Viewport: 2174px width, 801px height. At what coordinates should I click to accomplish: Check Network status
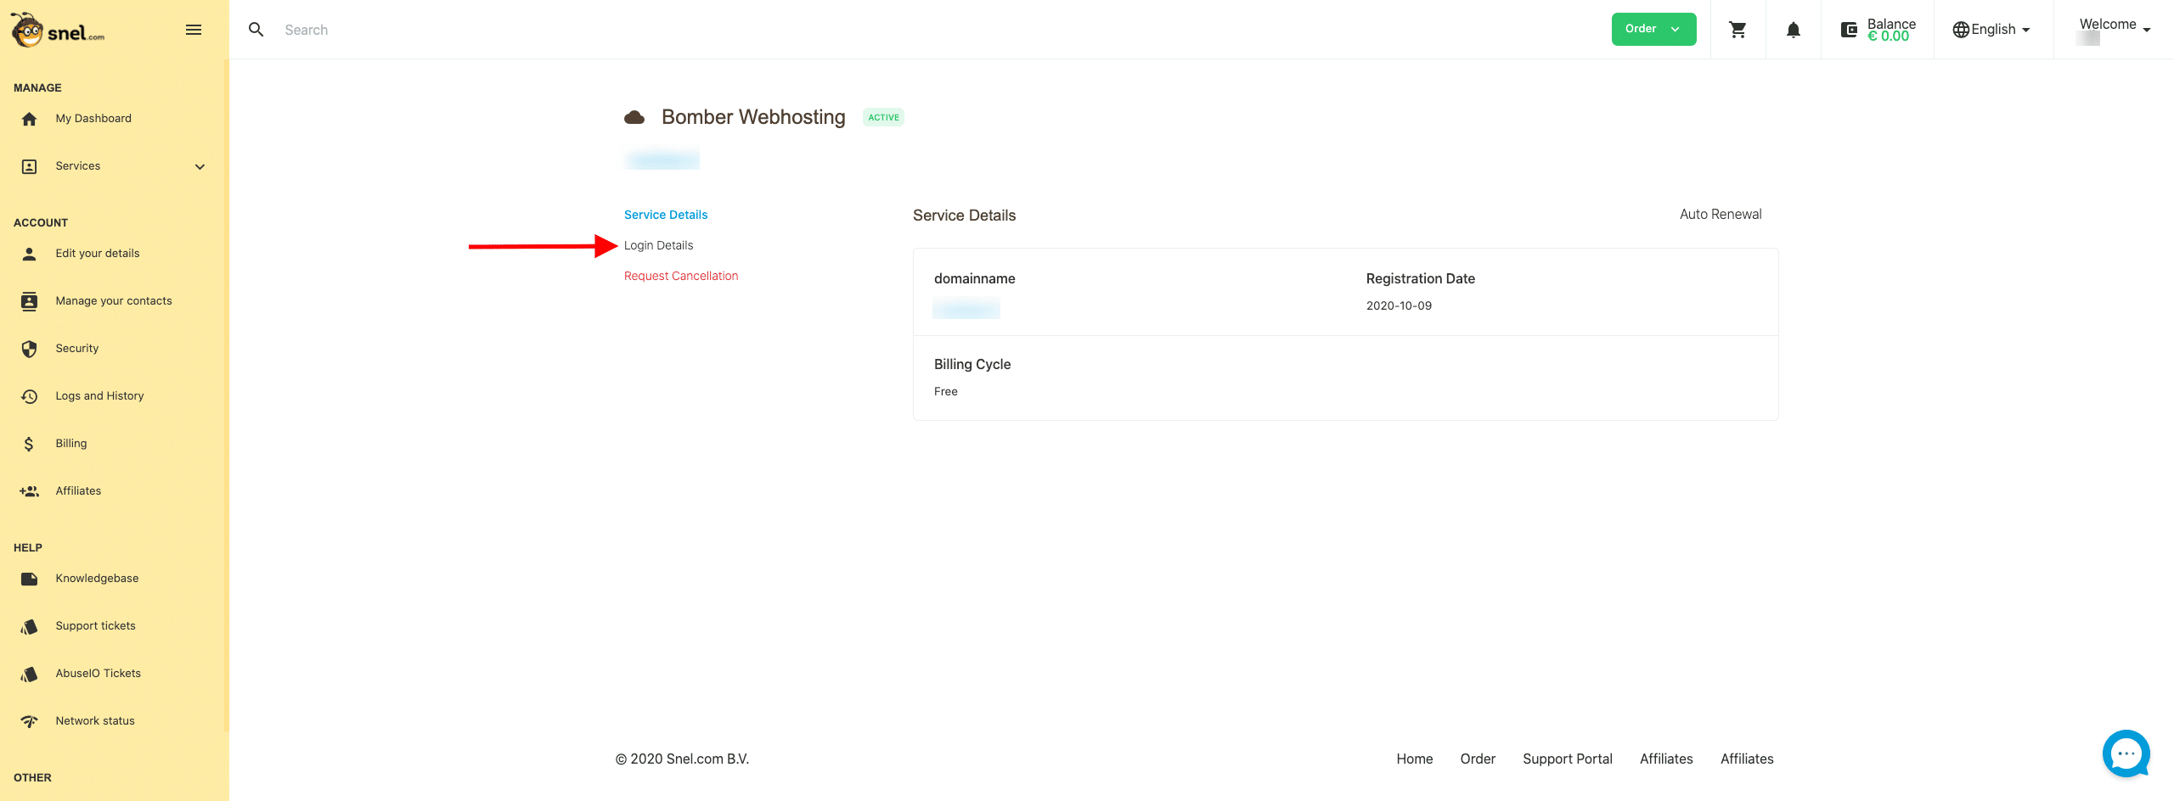tap(95, 721)
